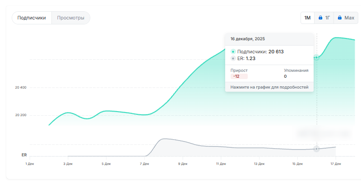The height and width of the screenshot is (183, 361).
Task: Choose the Max range label text
Action: (349, 18)
